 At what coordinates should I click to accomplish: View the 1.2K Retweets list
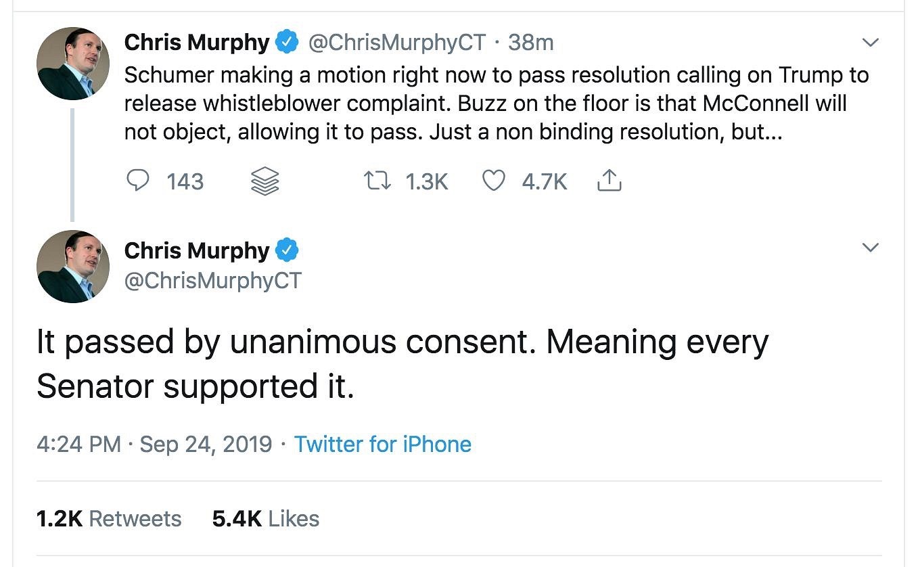(108, 519)
